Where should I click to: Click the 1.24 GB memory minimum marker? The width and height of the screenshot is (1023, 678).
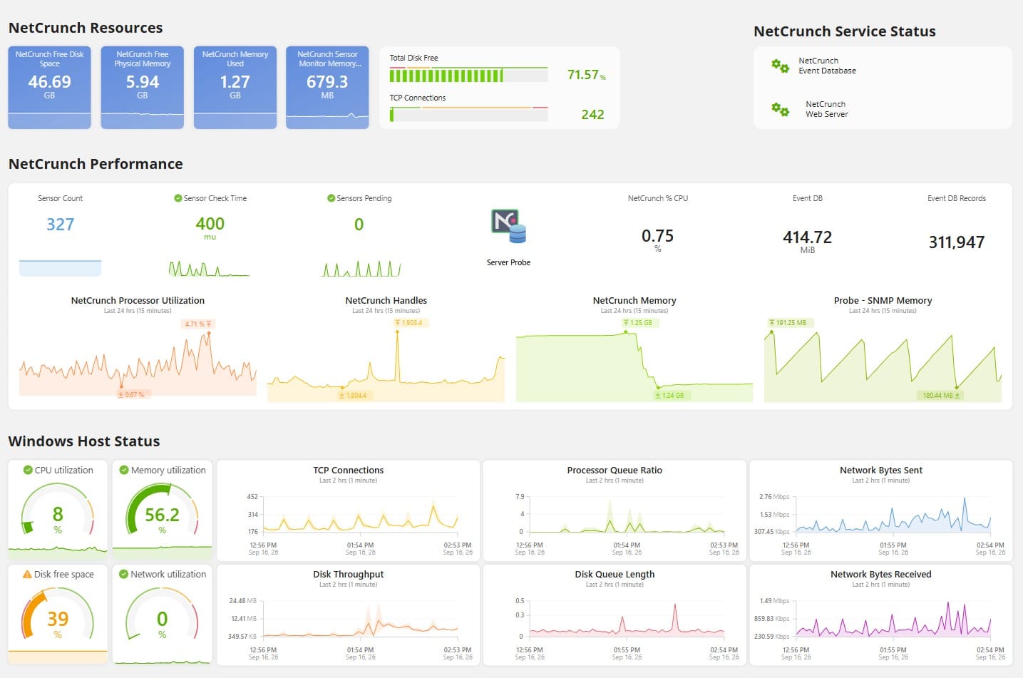(x=670, y=395)
